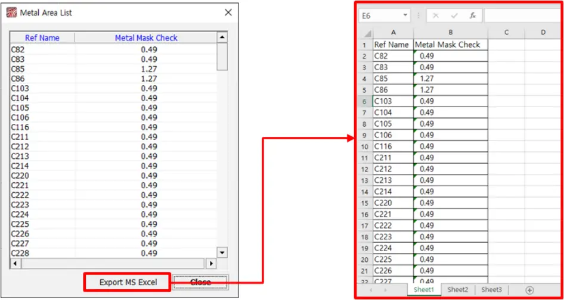
Task: Click the Excel Enter checkmark formula icon
Action: pyautogui.click(x=454, y=16)
